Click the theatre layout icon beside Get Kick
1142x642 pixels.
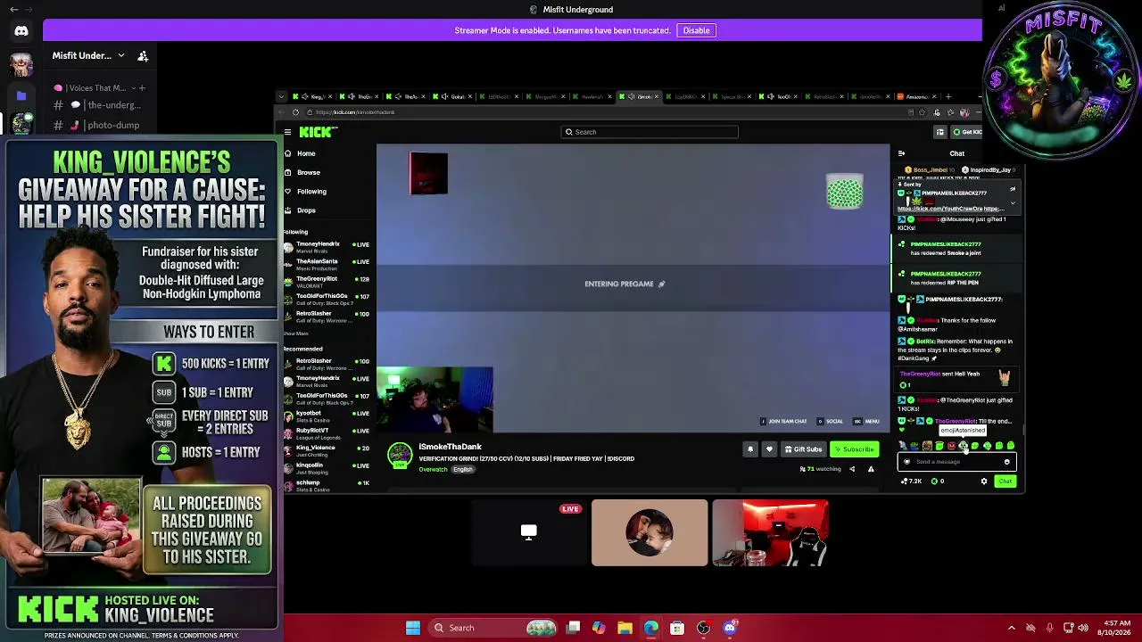click(939, 132)
